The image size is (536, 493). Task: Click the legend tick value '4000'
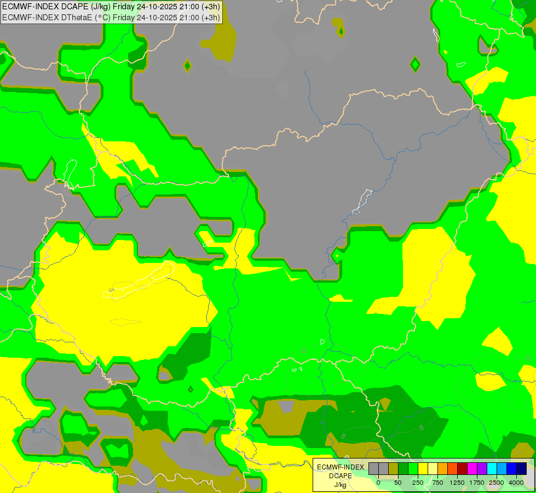[516, 483]
